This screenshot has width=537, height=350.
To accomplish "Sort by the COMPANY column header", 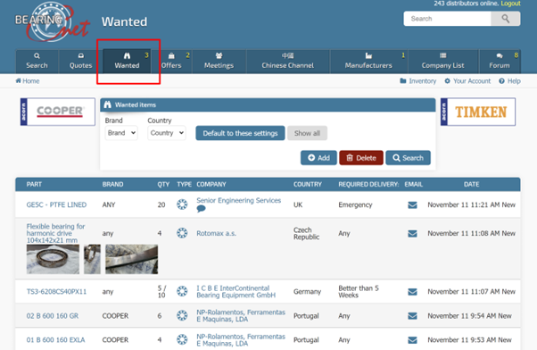I will (211, 185).
